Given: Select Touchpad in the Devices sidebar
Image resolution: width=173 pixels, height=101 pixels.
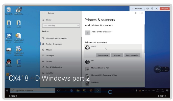Looking at the screenshot, I should (51, 56).
